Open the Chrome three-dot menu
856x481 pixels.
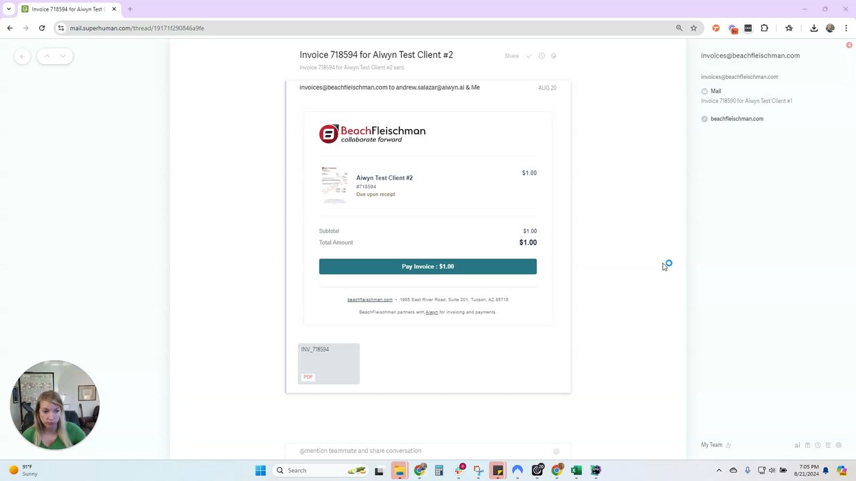[x=847, y=28]
